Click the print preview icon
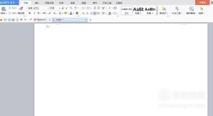 click(17, 20)
